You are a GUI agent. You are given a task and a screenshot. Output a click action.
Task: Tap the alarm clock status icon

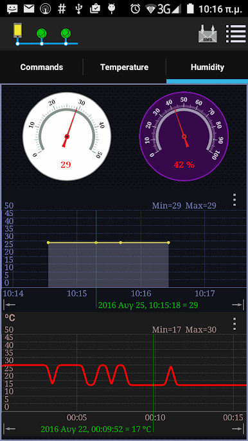point(136,9)
